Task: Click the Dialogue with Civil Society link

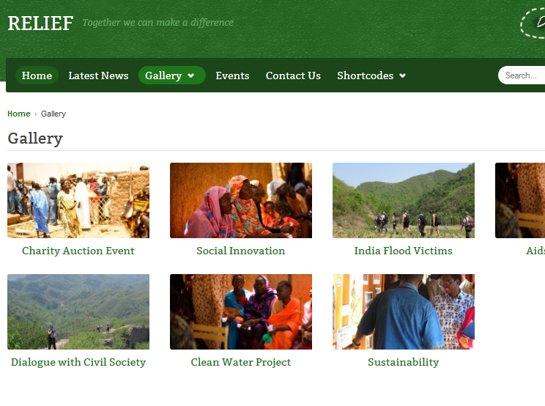Action: point(78,362)
